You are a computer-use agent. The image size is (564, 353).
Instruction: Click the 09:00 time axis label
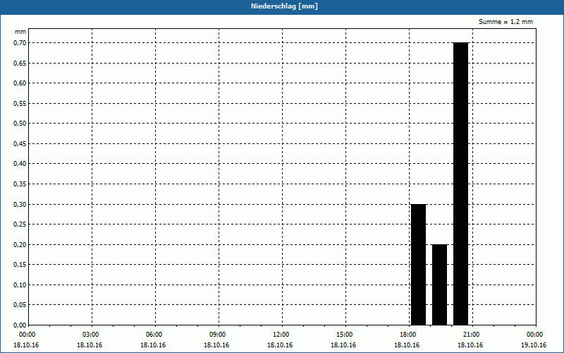pyautogui.click(x=218, y=335)
